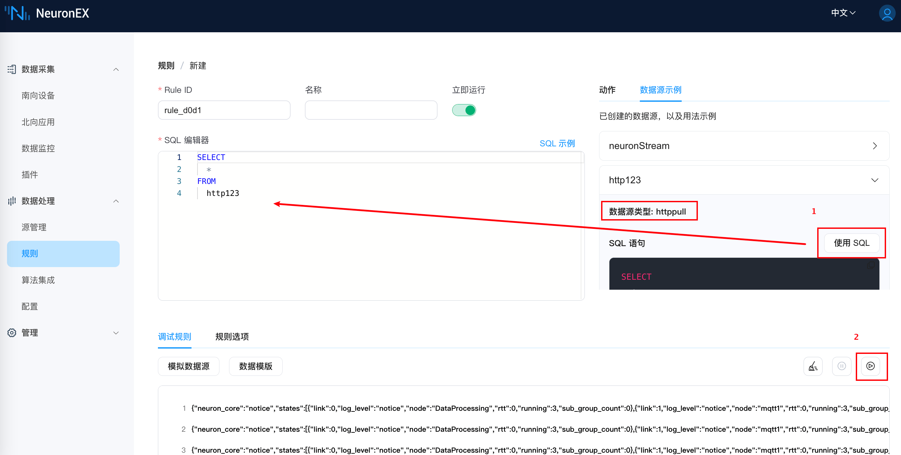Switch to the 规则选项 tab
This screenshot has width=901, height=455.
[232, 337]
